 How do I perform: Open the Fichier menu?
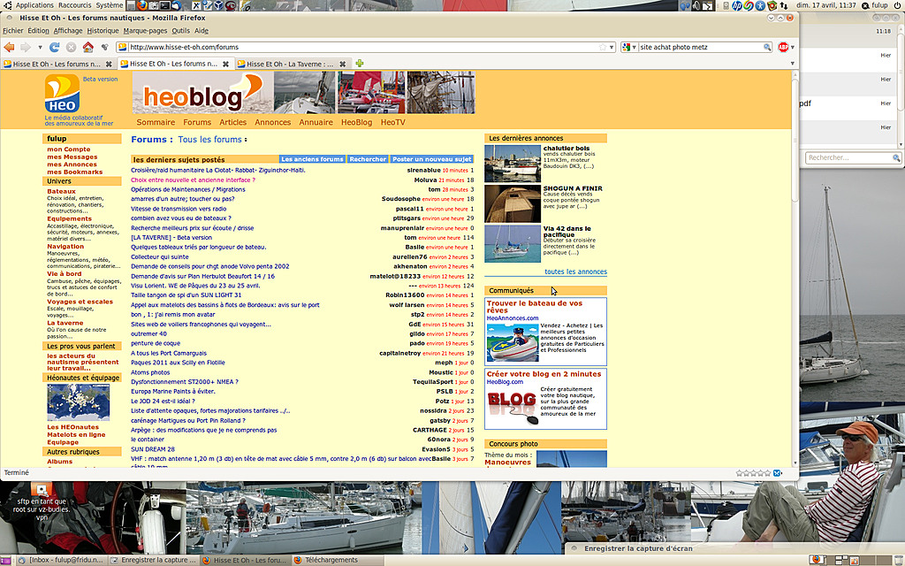click(x=13, y=31)
